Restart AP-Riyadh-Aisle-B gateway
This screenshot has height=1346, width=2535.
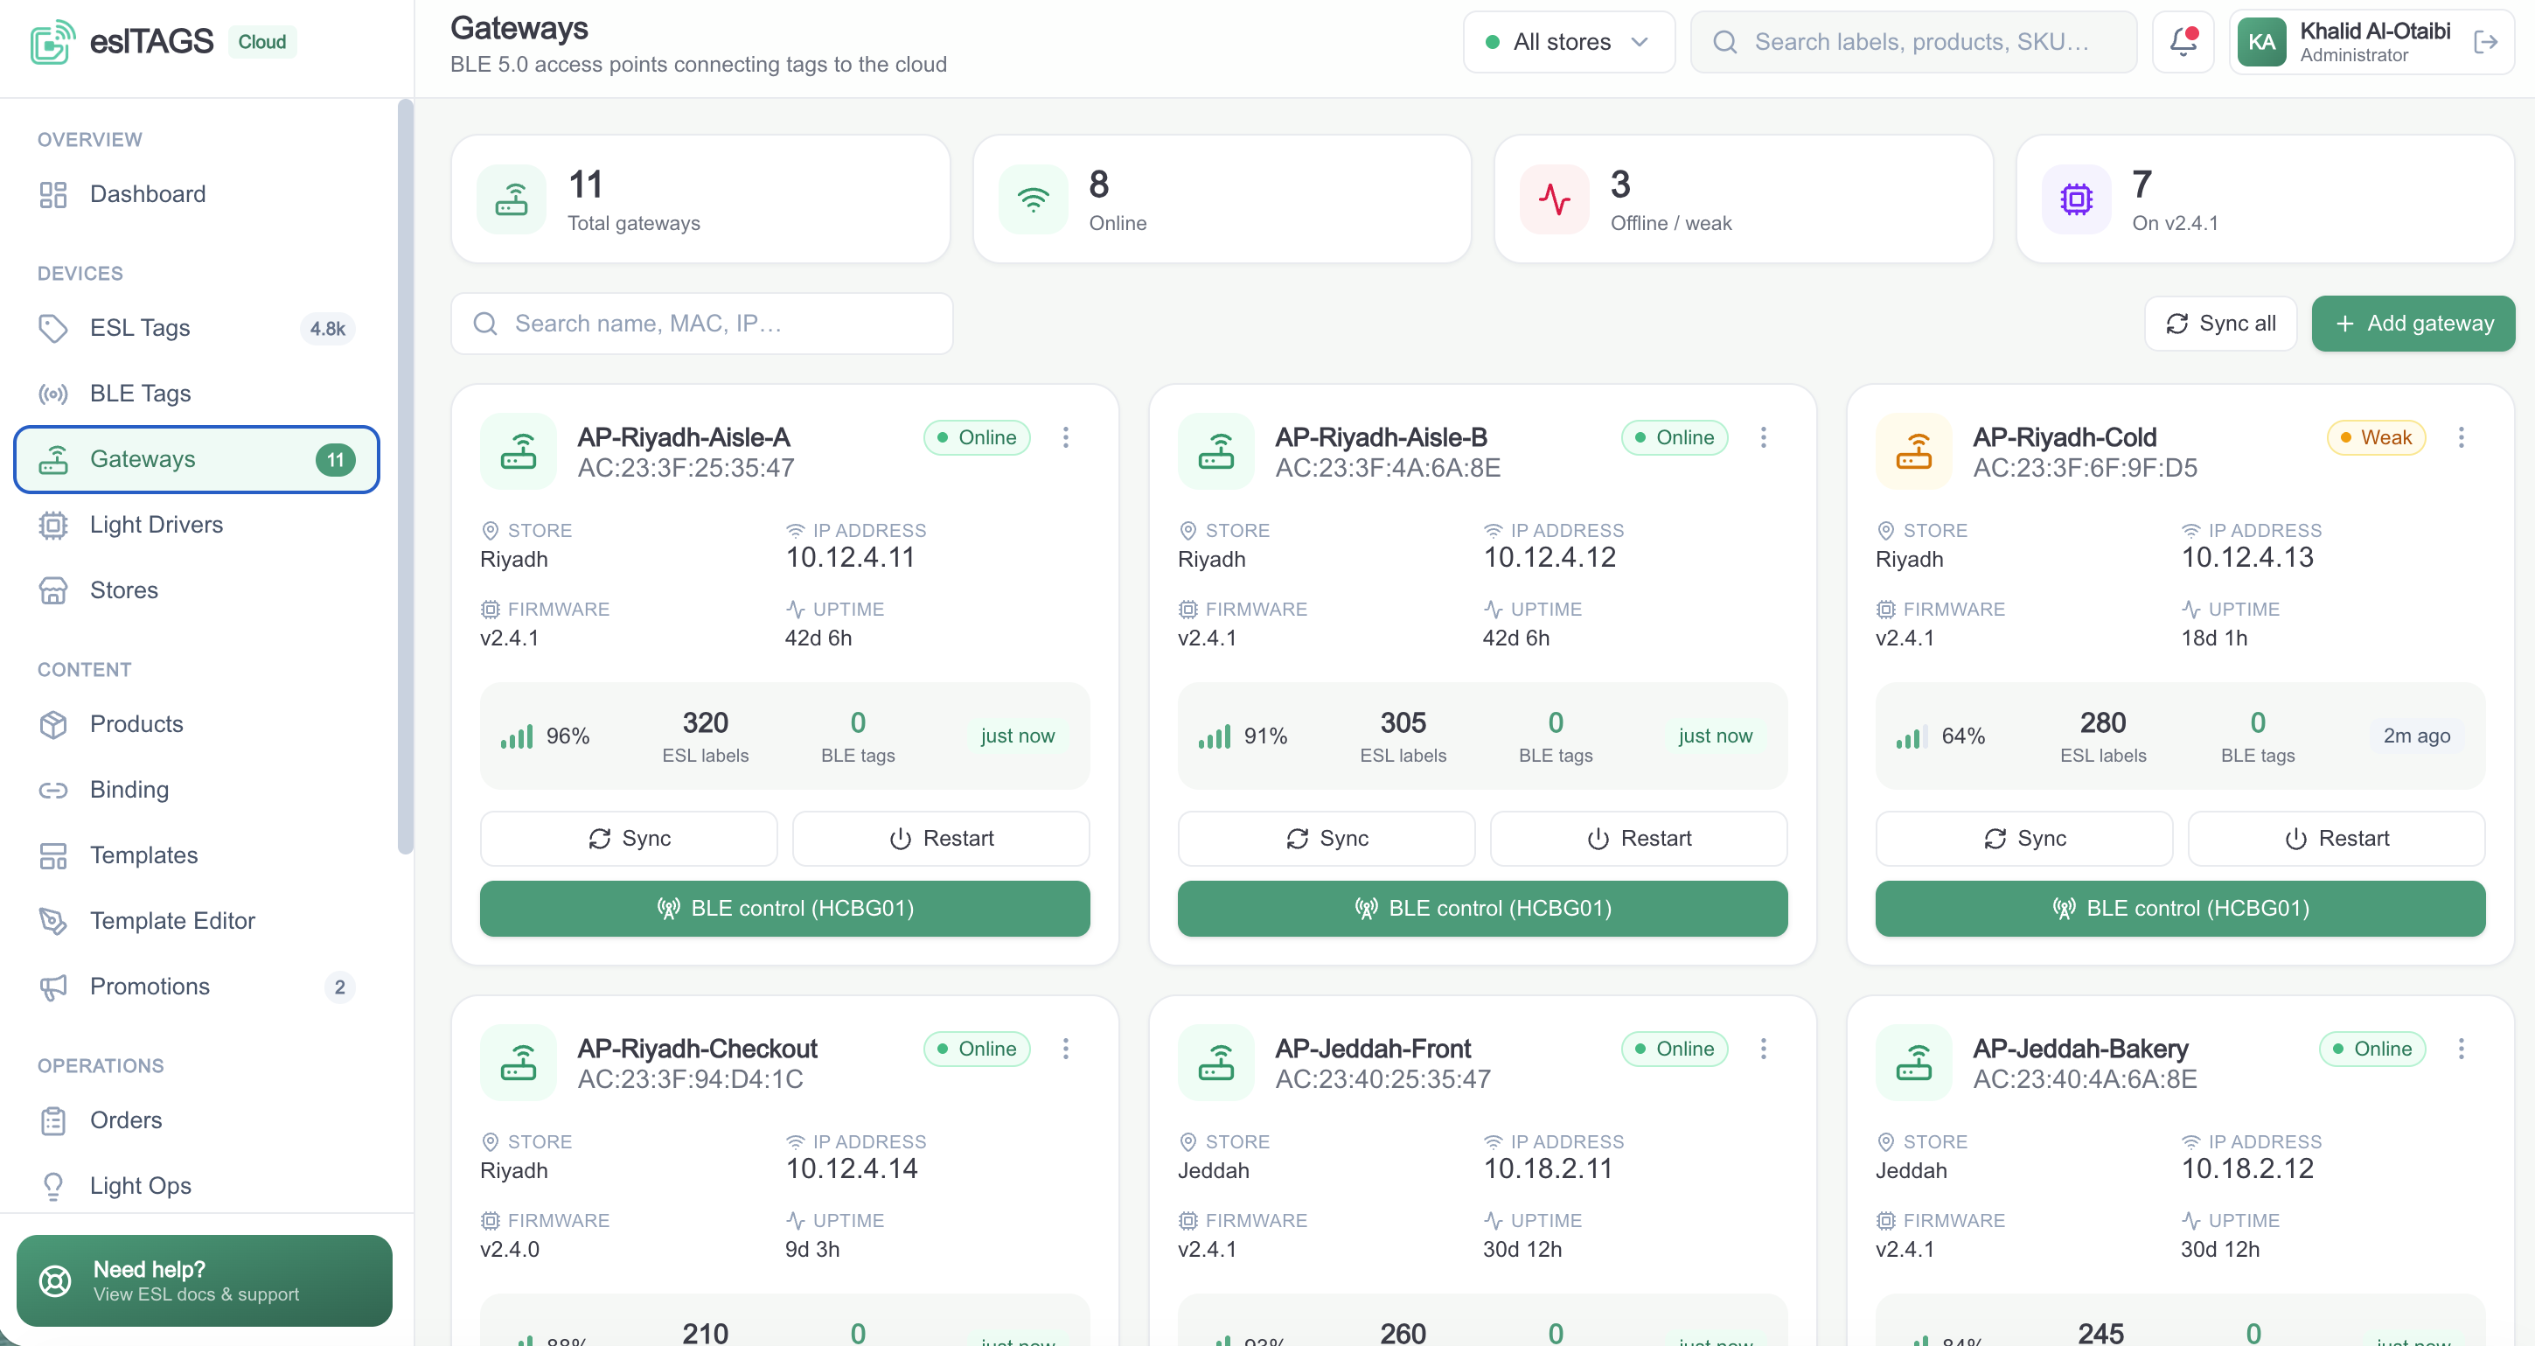coord(1639,838)
